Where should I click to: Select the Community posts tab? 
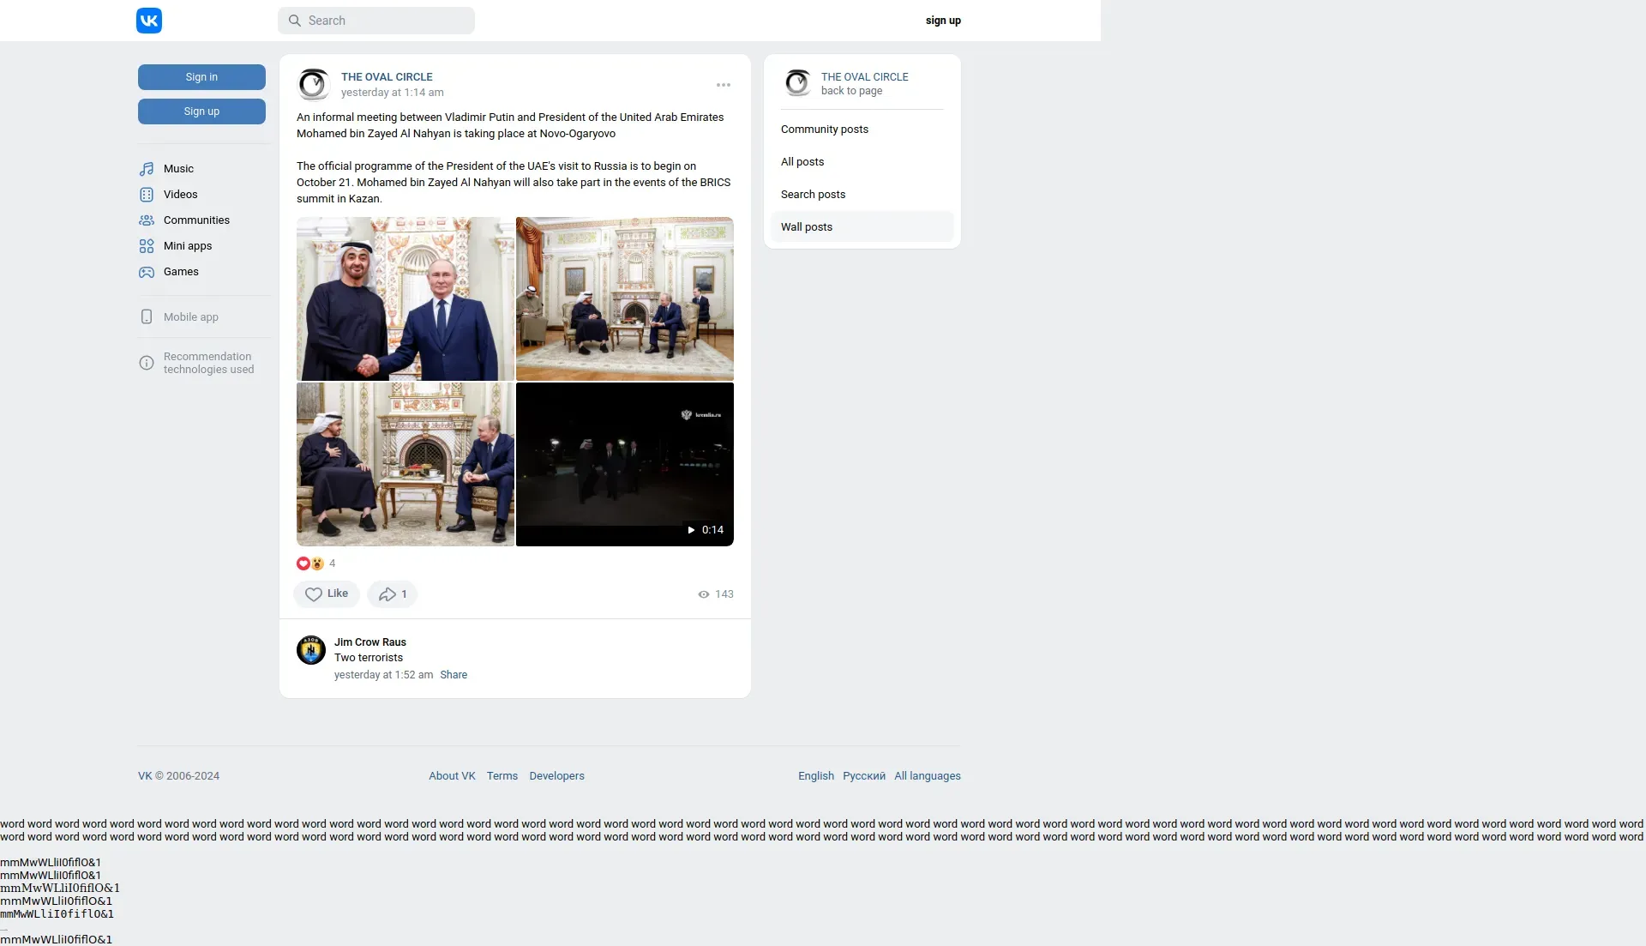click(825, 130)
